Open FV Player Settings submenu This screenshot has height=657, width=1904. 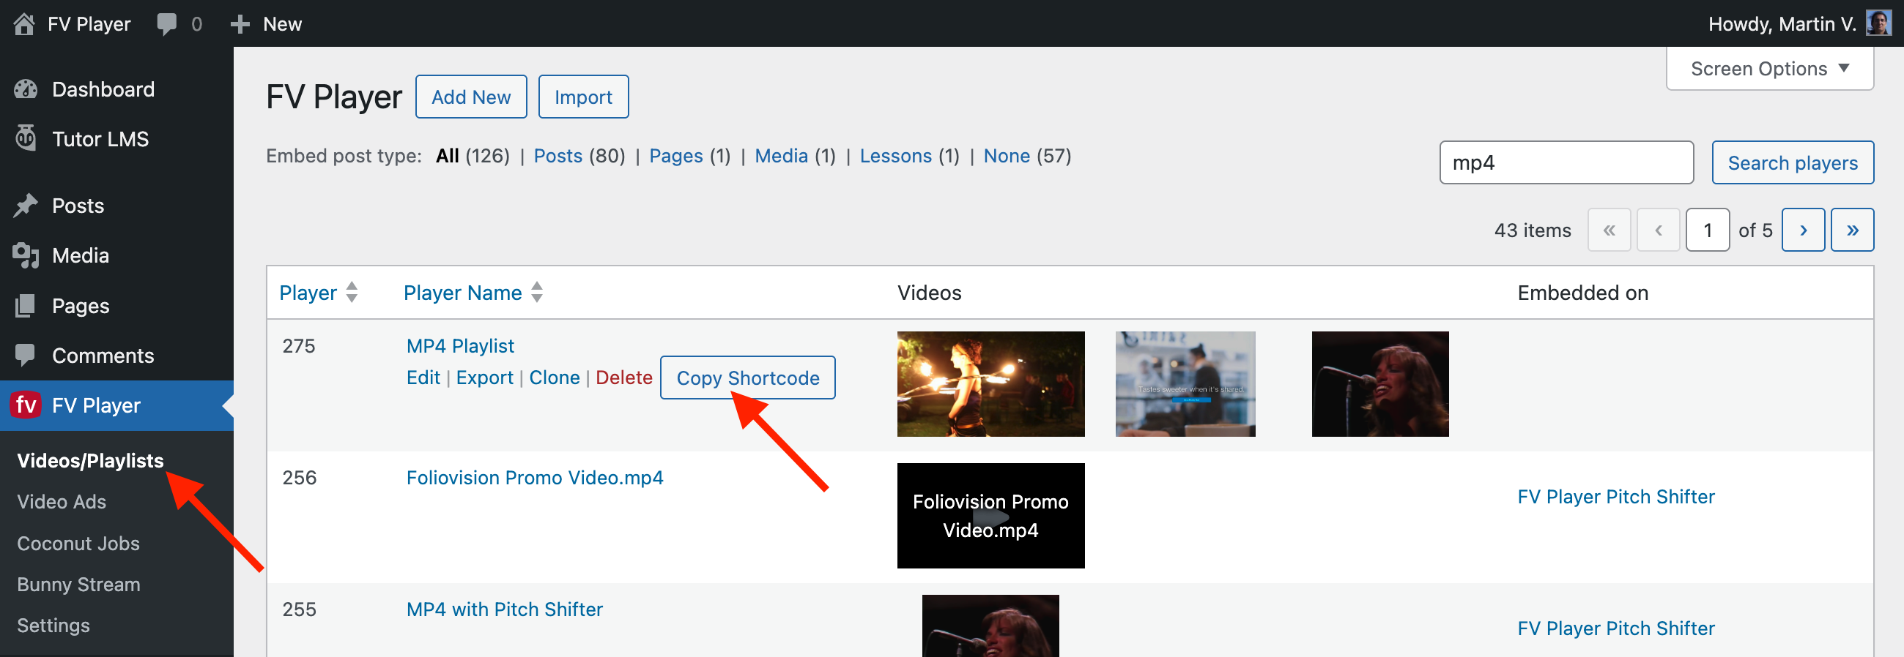coord(53,626)
